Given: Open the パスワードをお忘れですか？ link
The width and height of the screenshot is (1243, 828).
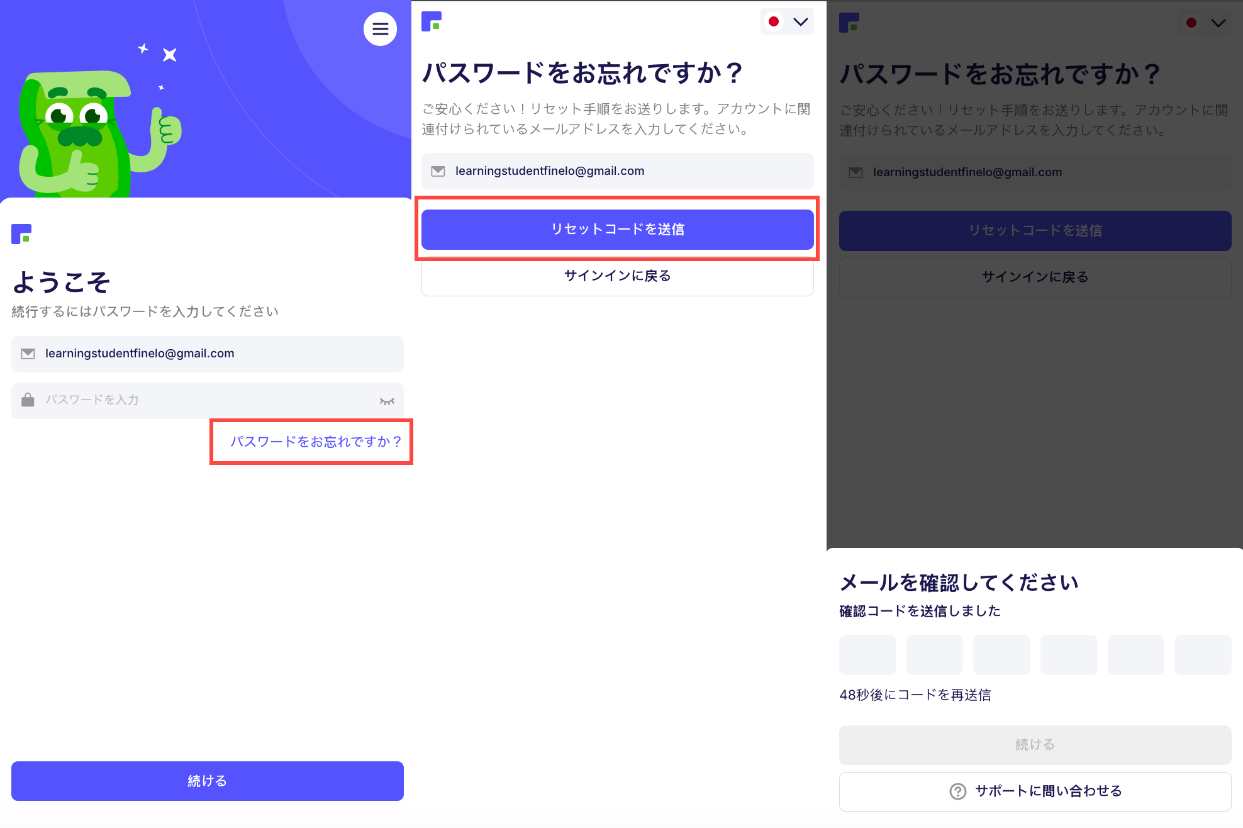Looking at the screenshot, I should pyautogui.click(x=316, y=442).
